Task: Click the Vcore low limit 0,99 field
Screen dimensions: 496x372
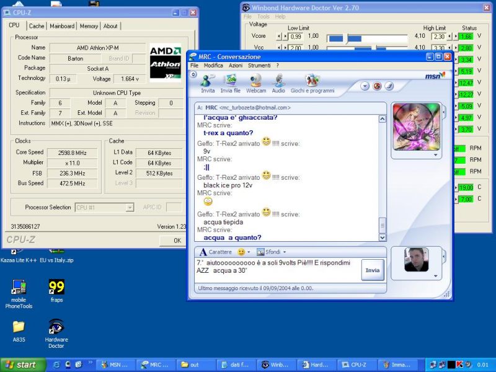Action: 295,37
